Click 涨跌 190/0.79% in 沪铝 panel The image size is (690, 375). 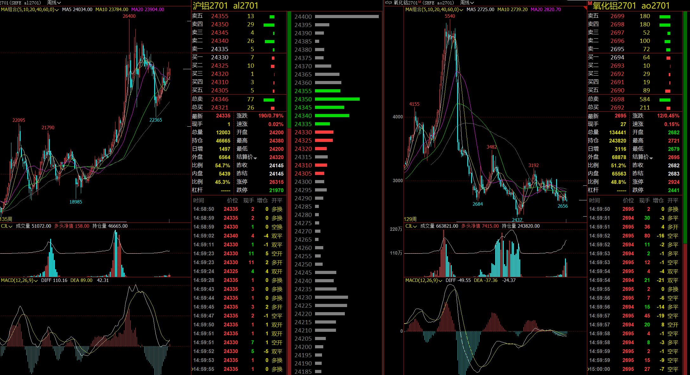tap(271, 116)
